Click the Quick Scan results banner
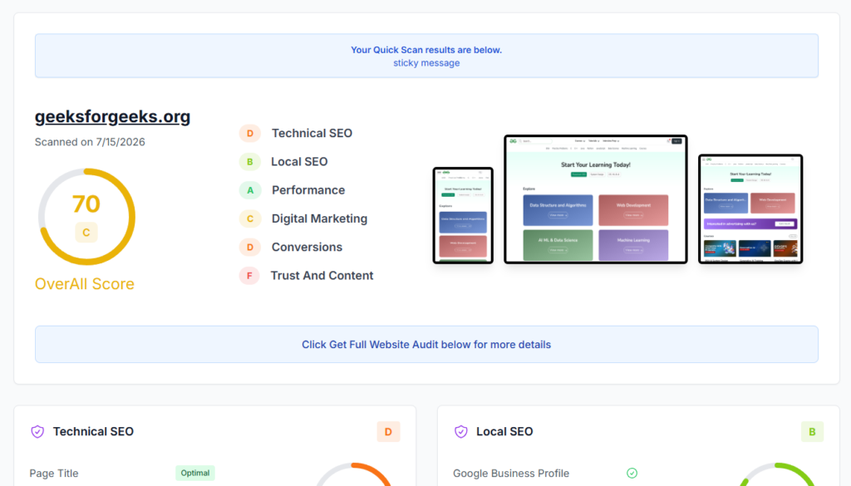Viewport: 851px width, 486px height. pos(426,56)
